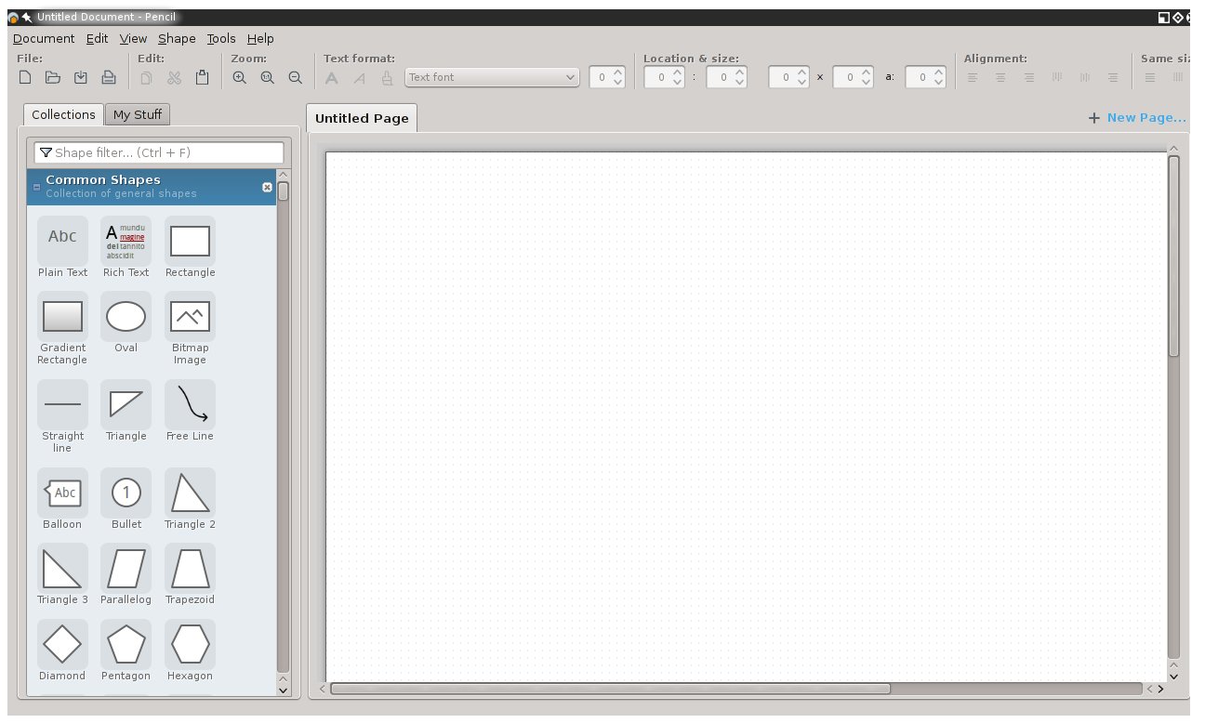Collapse the Common Shapes collection
The height and width of the screenshot is (723, 1205).
point(37,187)
